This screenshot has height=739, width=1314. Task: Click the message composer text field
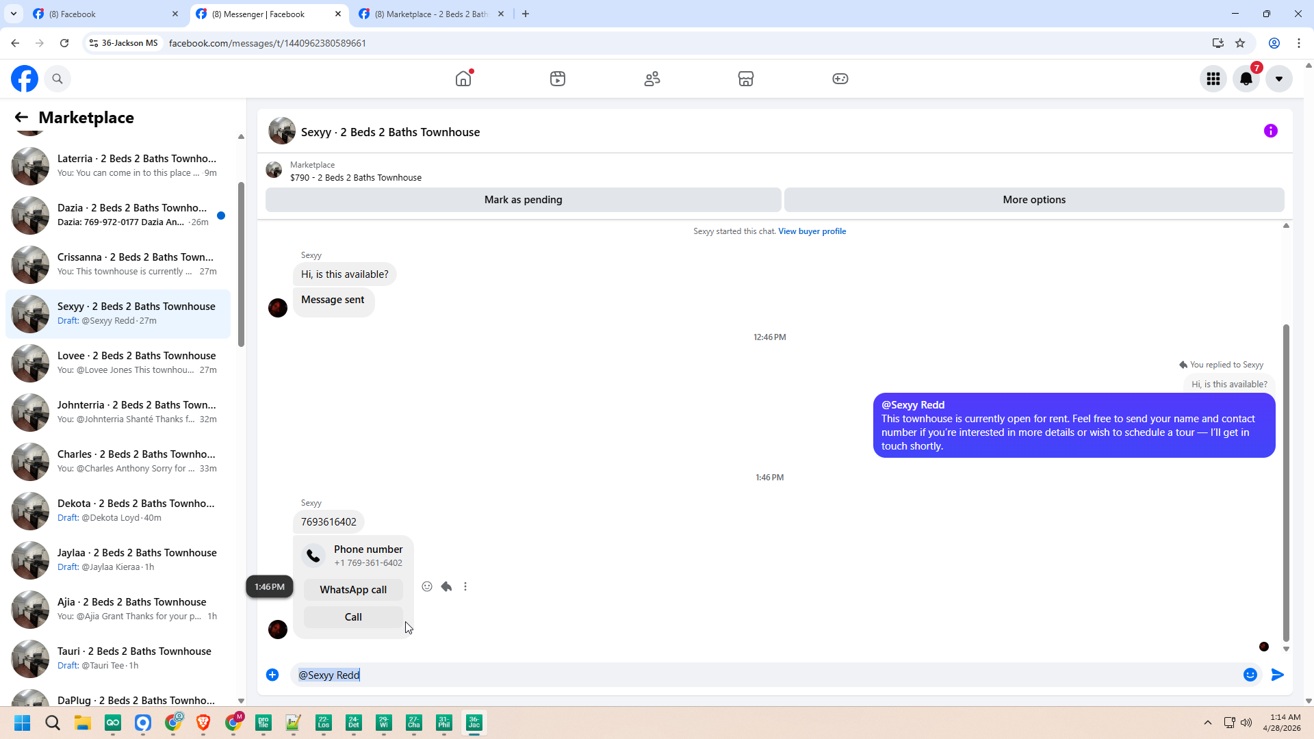click(766, 675)
